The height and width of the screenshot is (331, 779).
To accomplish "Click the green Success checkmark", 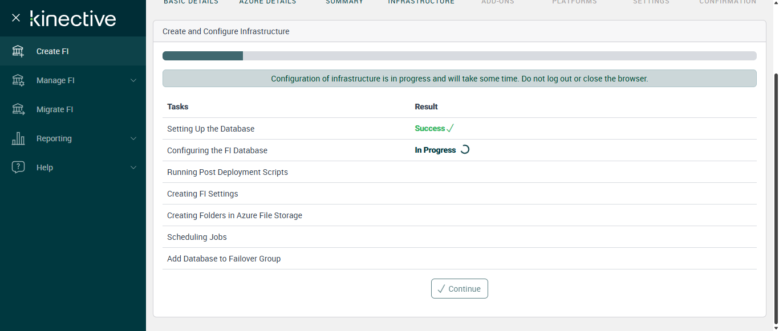I will tap(450, 129).
